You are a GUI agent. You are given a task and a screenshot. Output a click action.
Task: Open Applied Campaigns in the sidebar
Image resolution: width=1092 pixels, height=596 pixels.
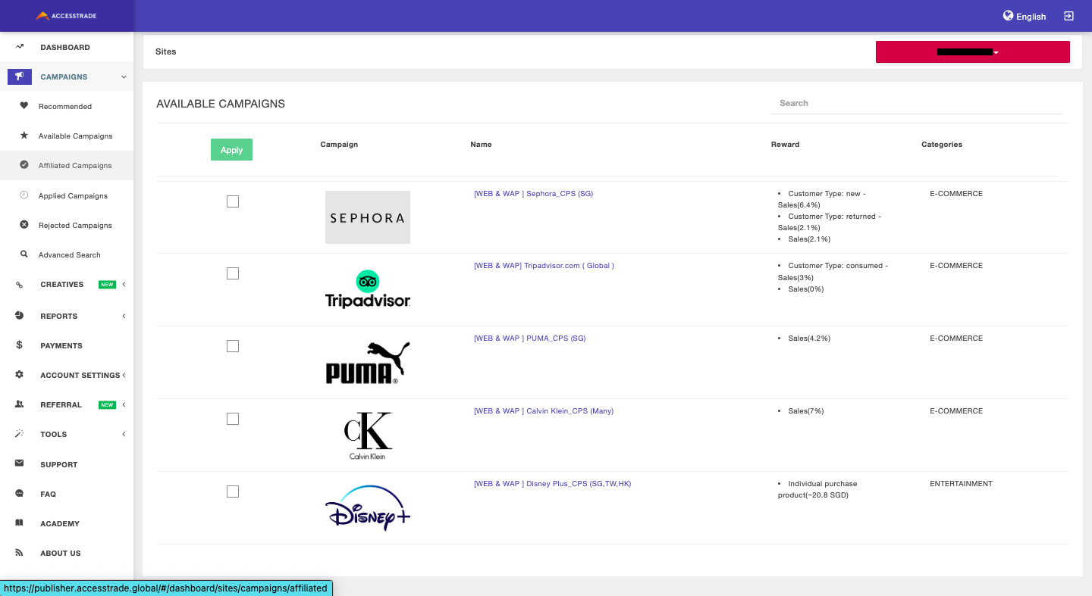pos(73,195)
